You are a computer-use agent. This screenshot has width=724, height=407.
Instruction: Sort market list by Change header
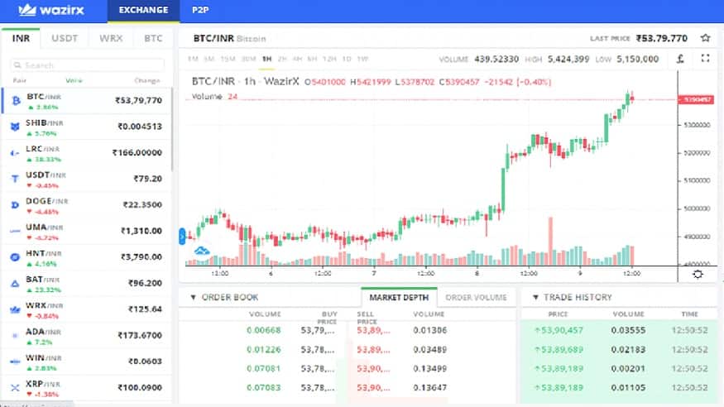146,80
